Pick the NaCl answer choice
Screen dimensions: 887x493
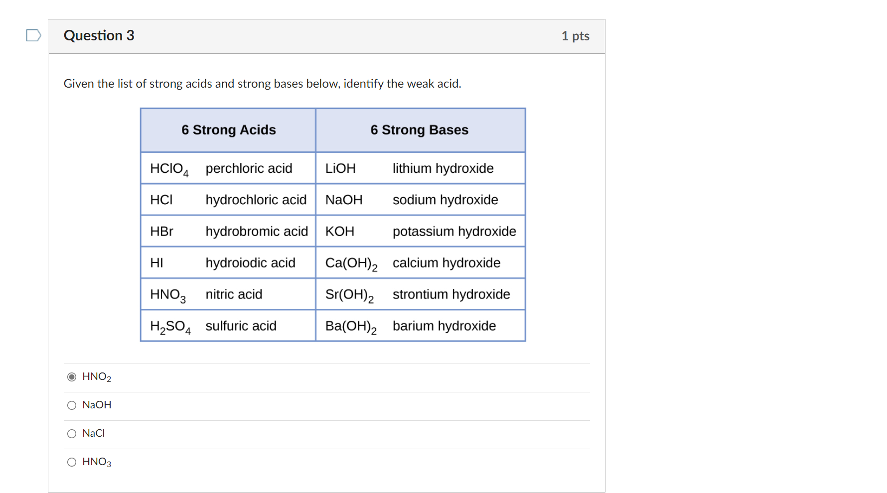72,434
